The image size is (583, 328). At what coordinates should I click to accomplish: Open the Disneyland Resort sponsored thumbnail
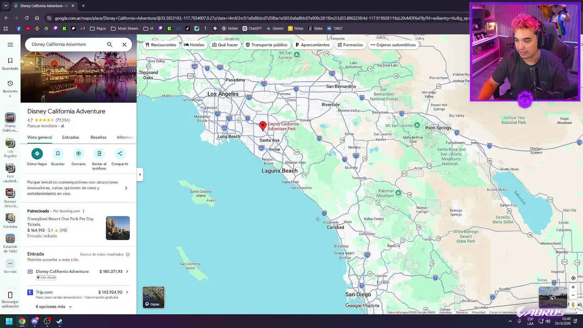tap(118, 228)
